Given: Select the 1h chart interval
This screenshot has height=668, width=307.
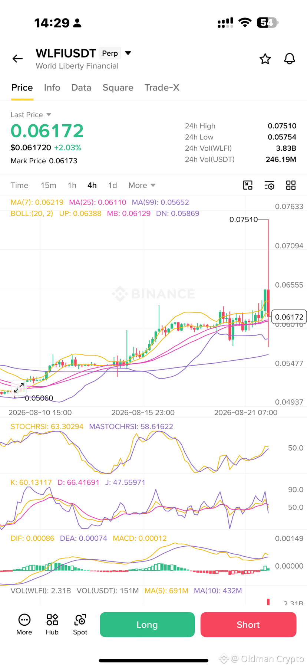Looking at the screenshot, I should click(x=72, y=185).
